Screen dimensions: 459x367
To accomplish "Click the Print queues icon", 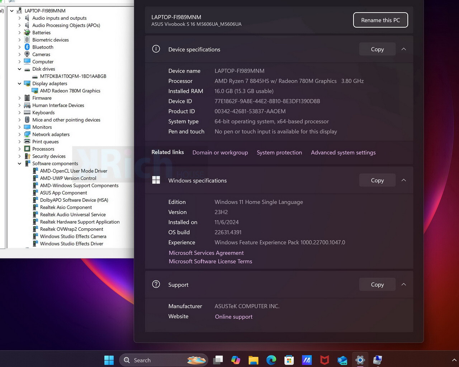I will coord(27,142).
